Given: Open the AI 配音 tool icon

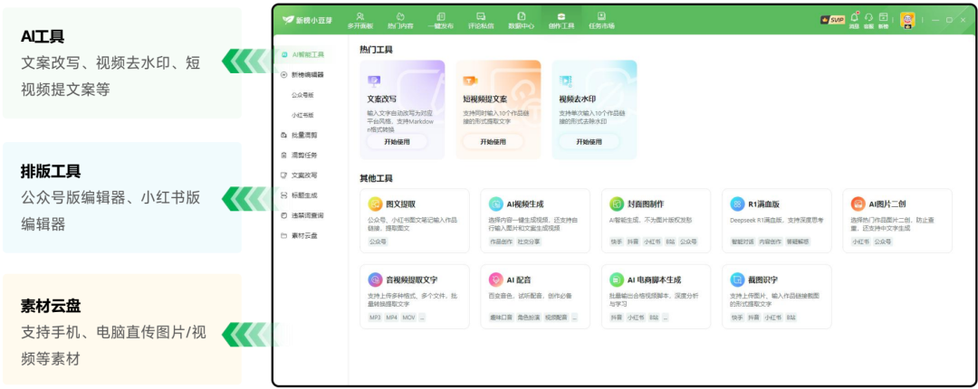Looking at the screenshot, I should [496, 280].
